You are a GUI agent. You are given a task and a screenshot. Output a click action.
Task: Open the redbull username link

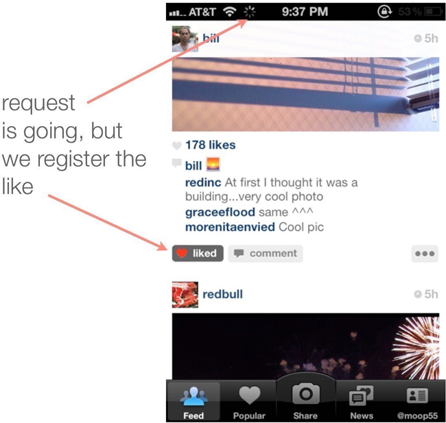pyautogui.click(x=222, y=294)
